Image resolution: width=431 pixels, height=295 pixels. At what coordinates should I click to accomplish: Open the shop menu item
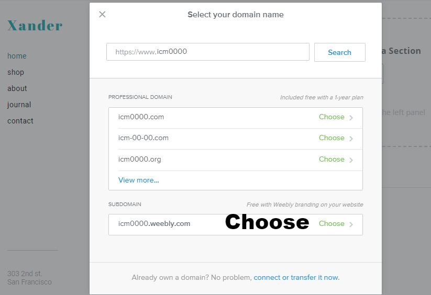point(16,72)
